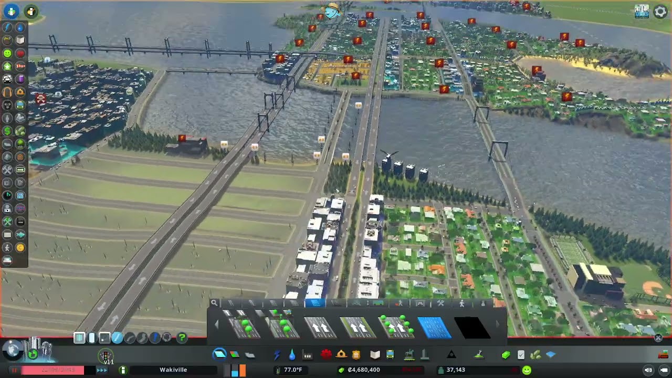The width and height of the screenshot is (672, 378).
Task: Close the roads panel X button
Action: pyautogui.click(x=658, y=338)
